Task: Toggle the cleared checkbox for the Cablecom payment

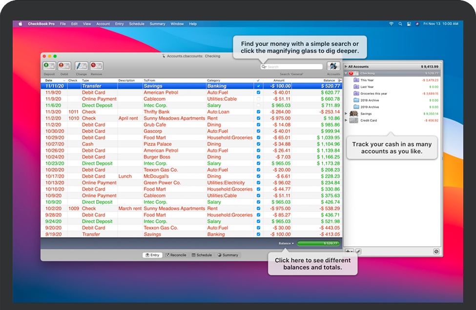Action: pos(257,98)
